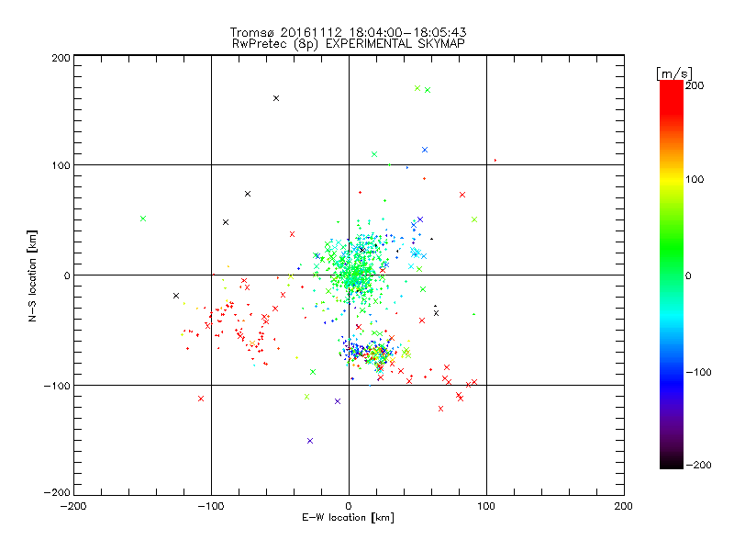Click the y-axis tick label '200'
This screenshot has width=734, height=551.
click(x=61, y=58)
